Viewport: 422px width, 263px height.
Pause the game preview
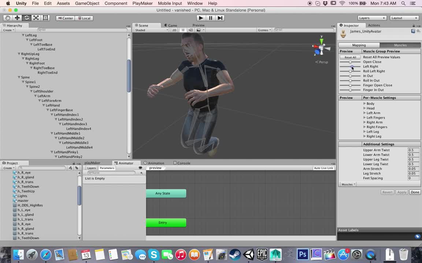click(211, 18)
